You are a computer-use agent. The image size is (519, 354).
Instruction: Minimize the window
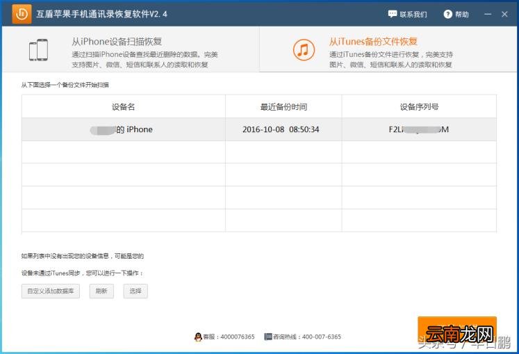488,14
